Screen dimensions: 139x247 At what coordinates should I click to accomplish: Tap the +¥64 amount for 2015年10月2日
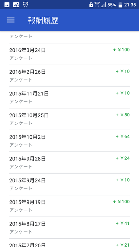point(123,137)
